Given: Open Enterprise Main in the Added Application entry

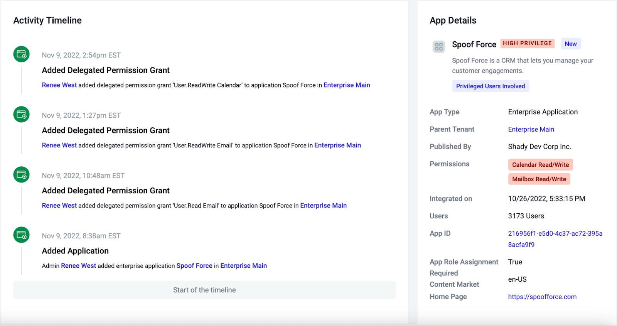Looking at the screenshot, I should (x=244, y=265).
